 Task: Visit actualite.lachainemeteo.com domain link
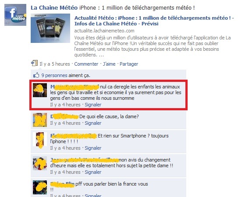tap(104, 31)
